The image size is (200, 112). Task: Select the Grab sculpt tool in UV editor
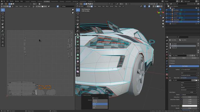(3, 39)
